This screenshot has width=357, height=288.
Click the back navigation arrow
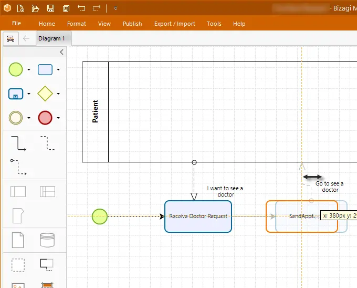[x=26, y=38]
